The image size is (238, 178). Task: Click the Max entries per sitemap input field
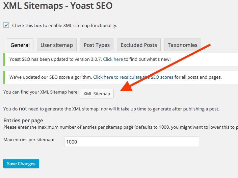point(131,142)
